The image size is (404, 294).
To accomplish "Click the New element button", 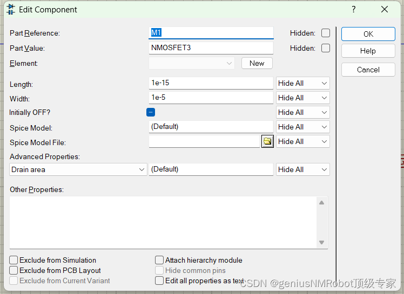I will coord(257,63).
